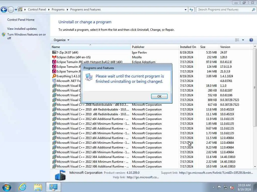This screenshot has width=257, height=192.
Task: Click the network tray icon
Action: pos(226,187)
